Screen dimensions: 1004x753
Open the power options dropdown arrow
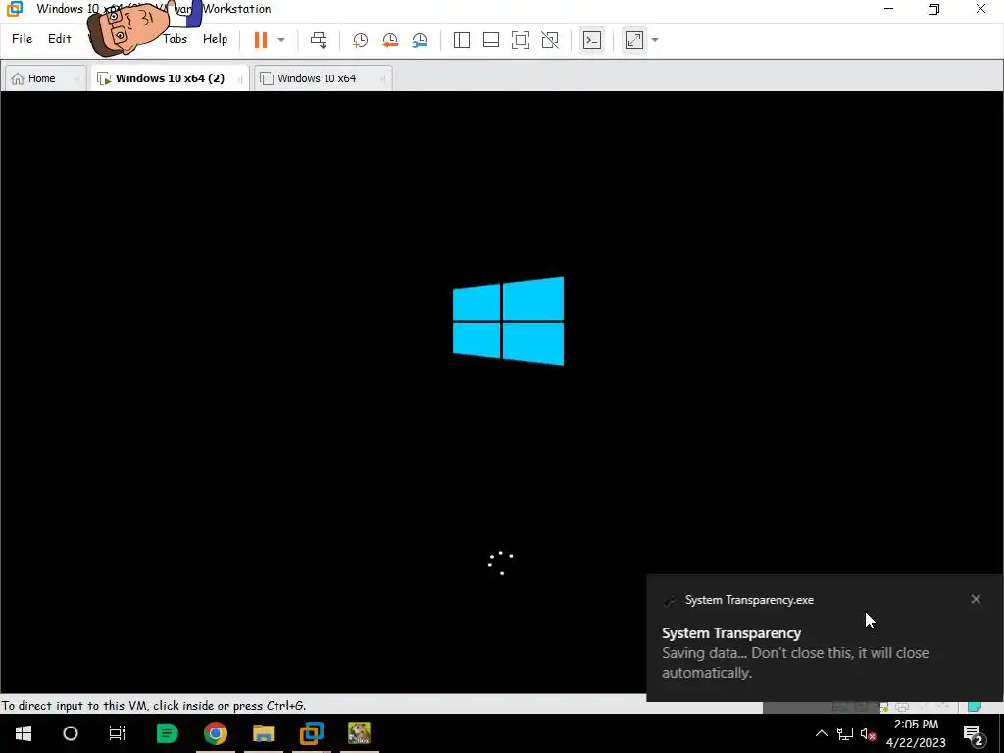[x=281, y=39]
